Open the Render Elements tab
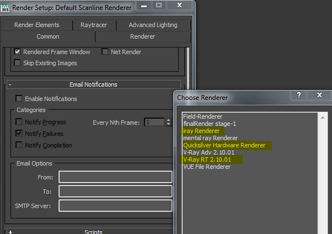This screenshot has width=332, height=234. coord(37,25)
